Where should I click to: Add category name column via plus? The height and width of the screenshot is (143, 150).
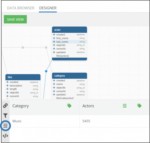tap(54, 84)
